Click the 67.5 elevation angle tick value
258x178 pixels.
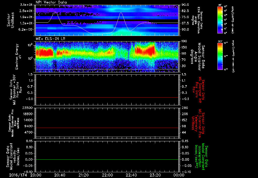185,23
